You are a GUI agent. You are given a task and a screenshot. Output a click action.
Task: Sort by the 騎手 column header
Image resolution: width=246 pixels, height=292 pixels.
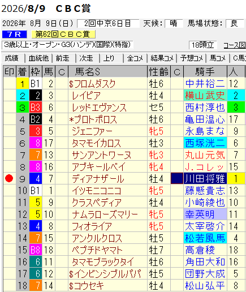(x=205, y=72)
